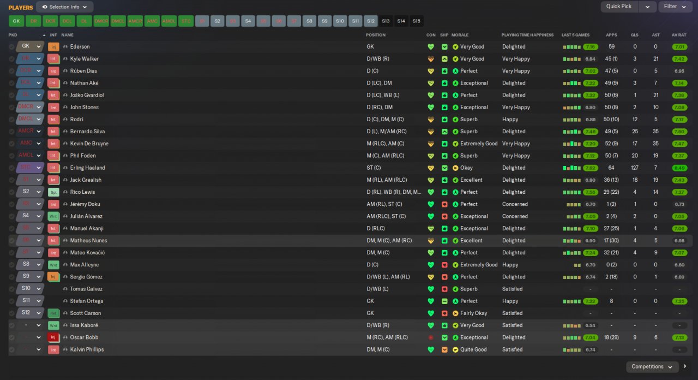Click the profile icon beside Max Alleyne
This screenshot has height=380, width=698.
[65, 265]
